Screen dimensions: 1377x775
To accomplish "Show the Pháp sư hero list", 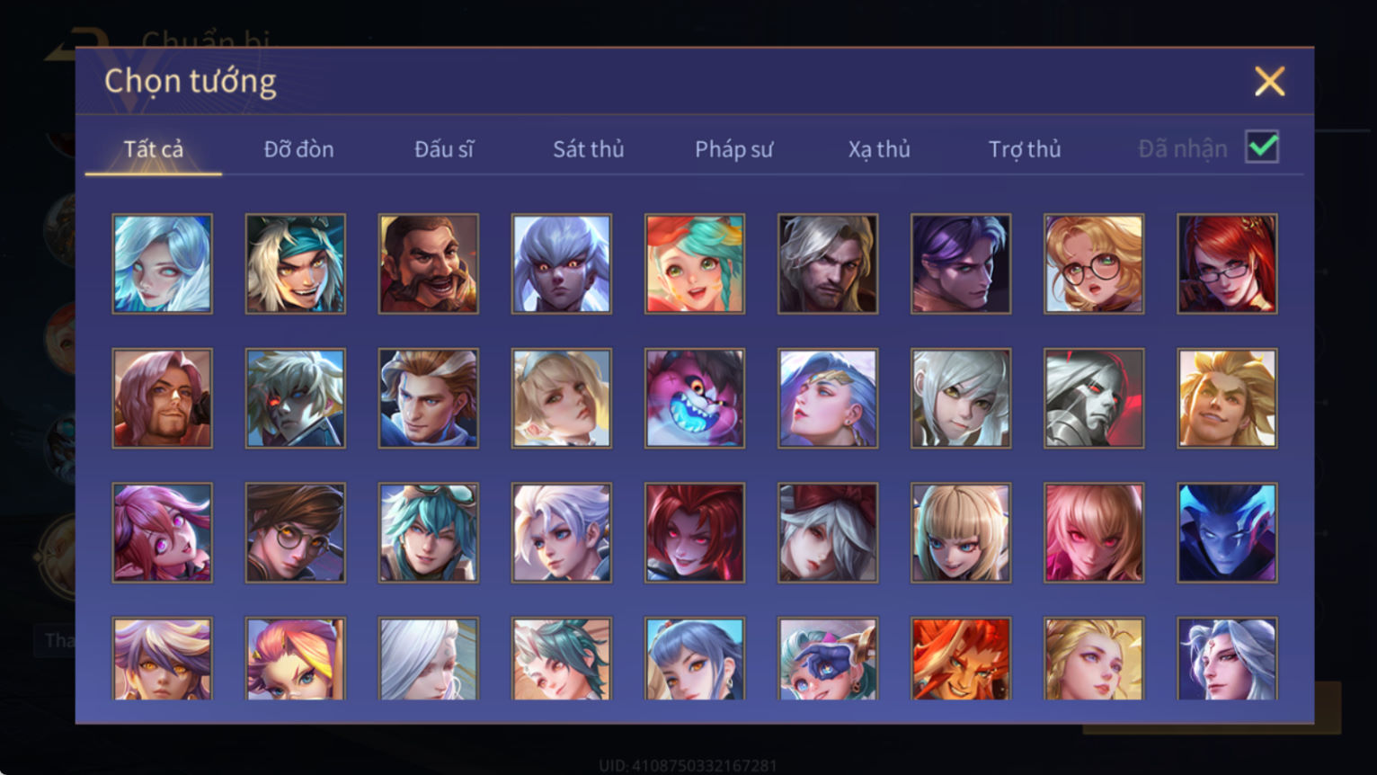I will [733, 149].
